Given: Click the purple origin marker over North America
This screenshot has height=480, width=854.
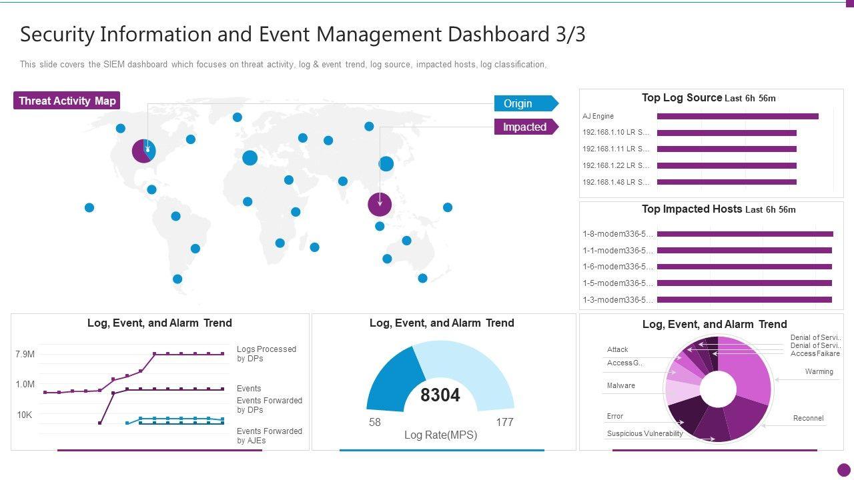Looking at the screenshot, I should (x=143, y=151).
